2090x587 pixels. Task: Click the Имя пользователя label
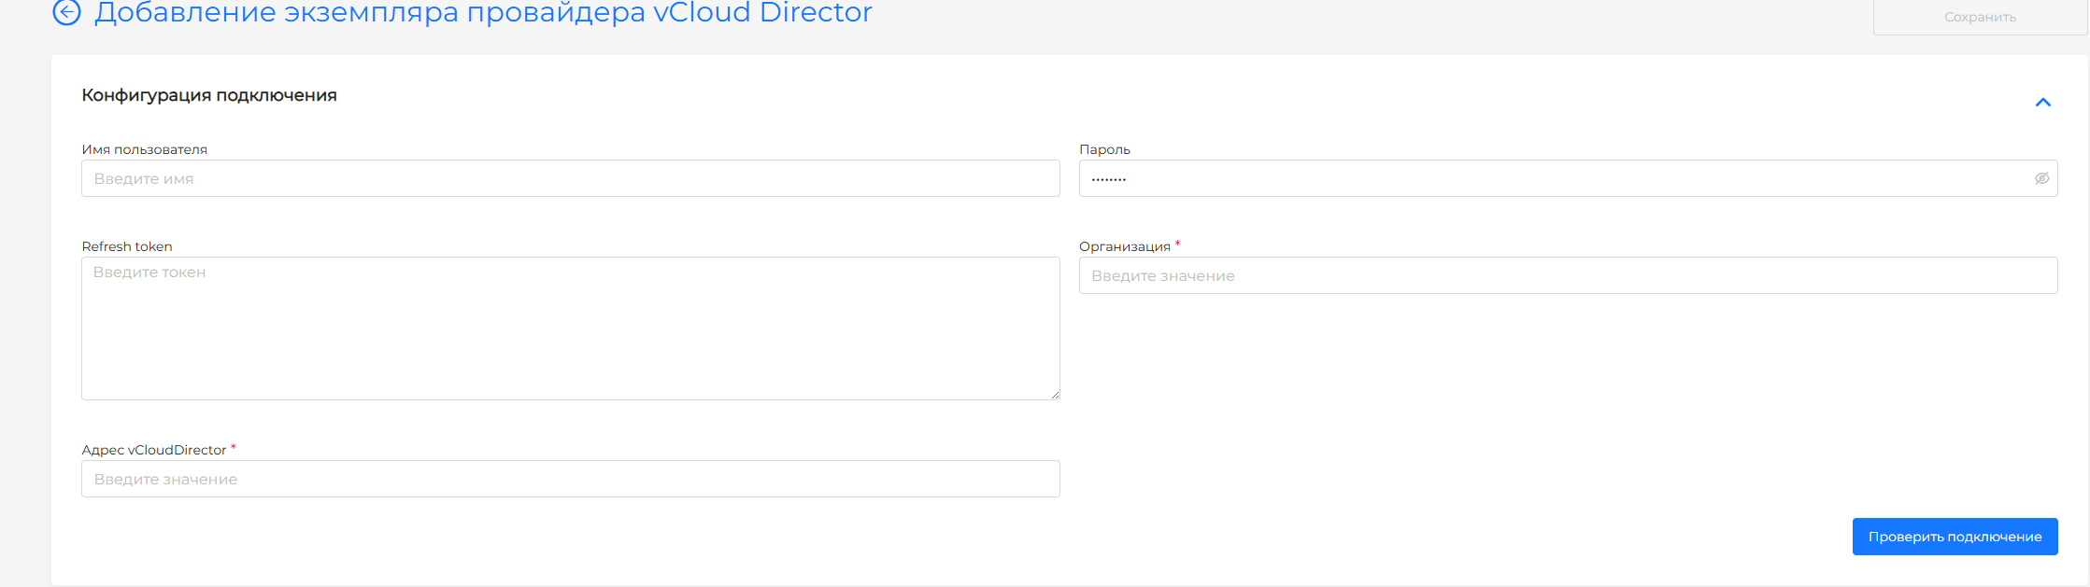(x=145, y=149)
